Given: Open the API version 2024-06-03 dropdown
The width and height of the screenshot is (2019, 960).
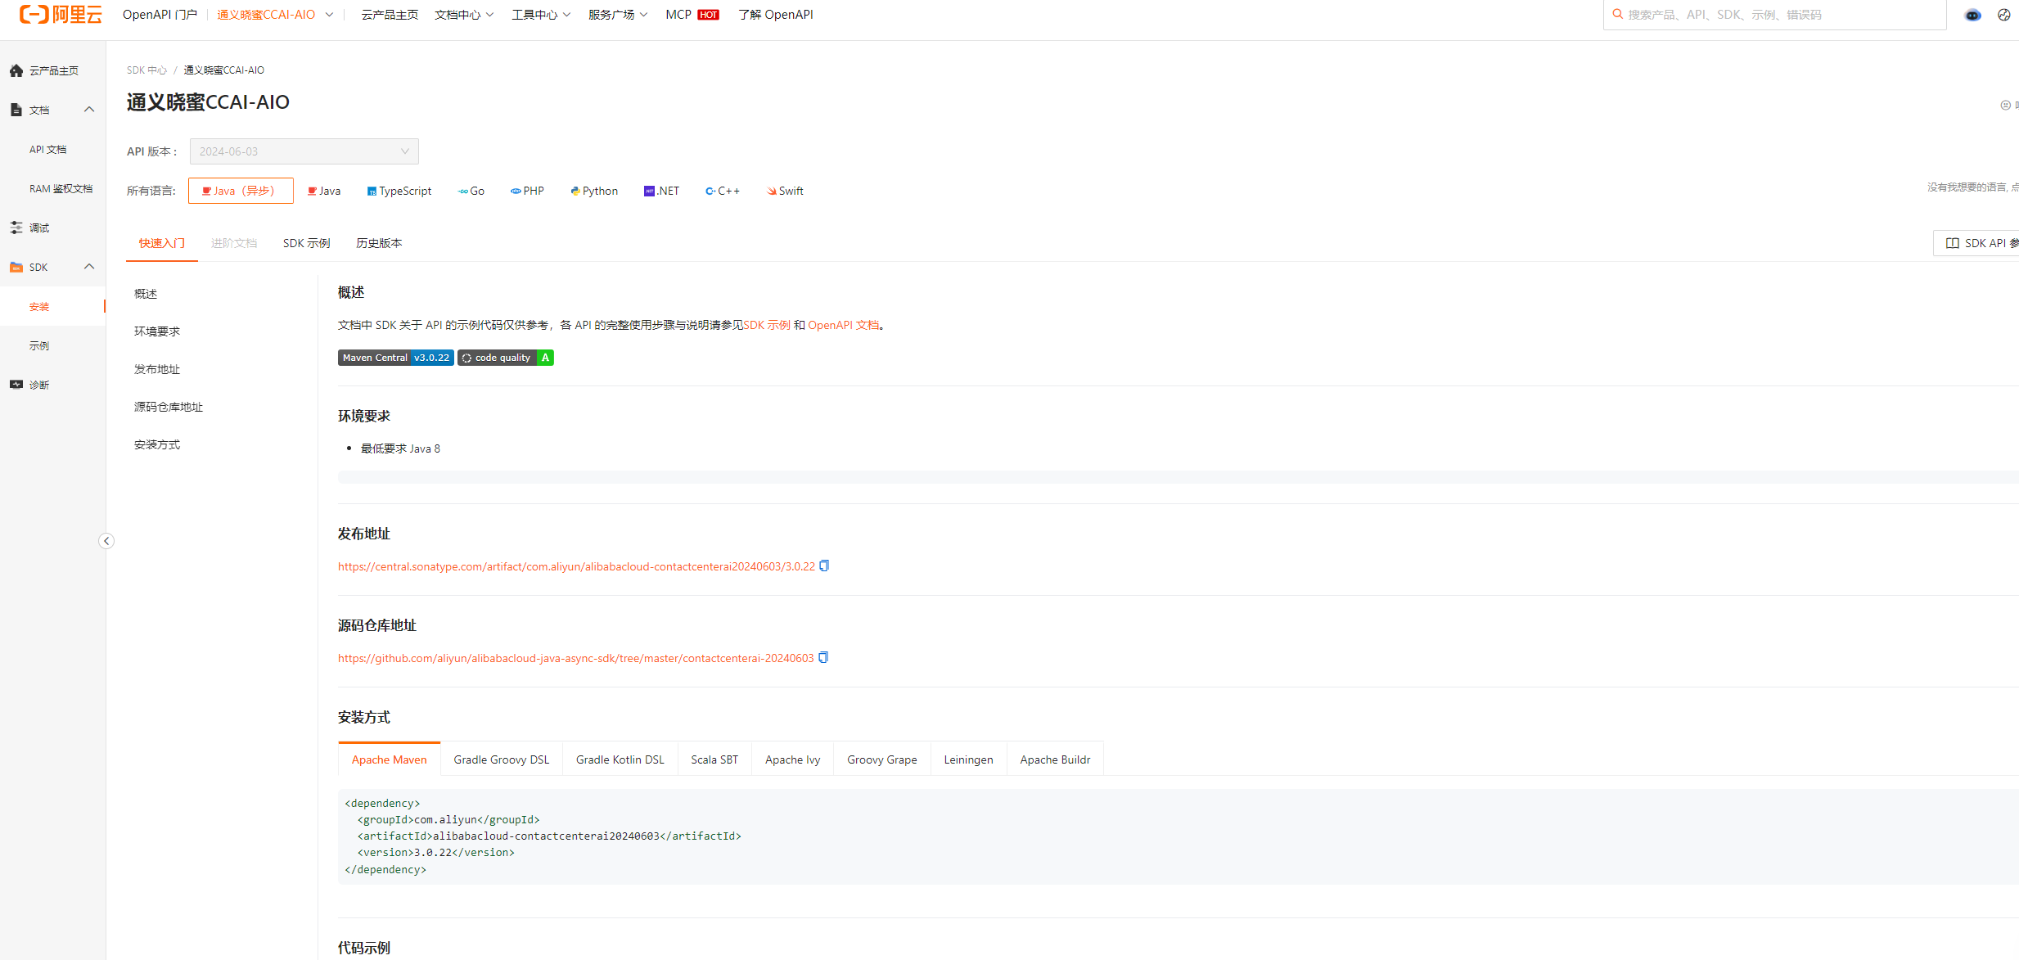Looking at the screenshot, I should pos(304,151).
